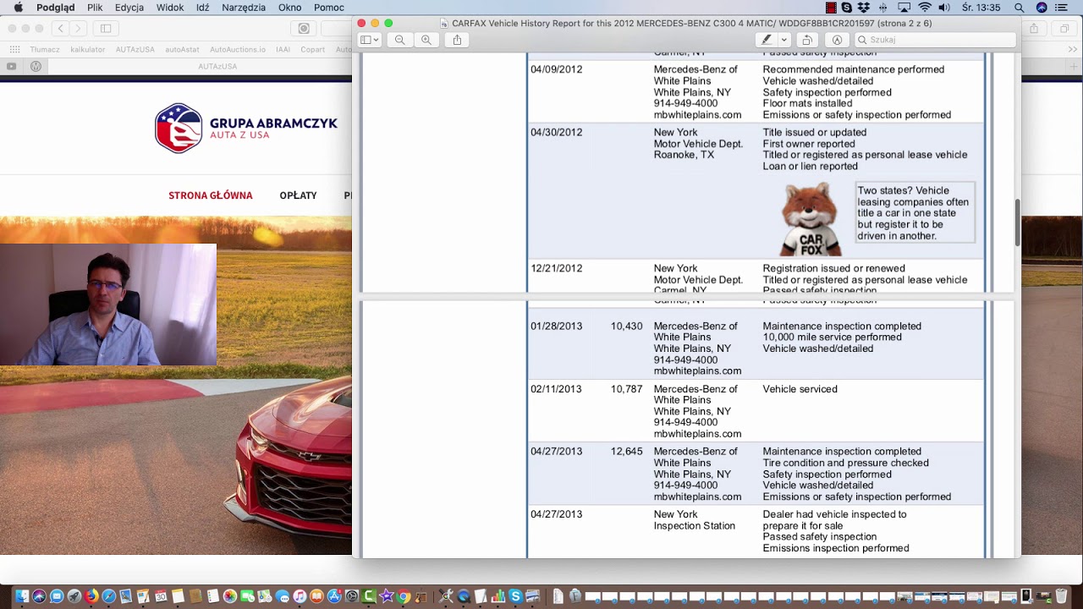1083x609 pixels.
Task: Show the markup toolbar
Action: (x=837, y=40)
